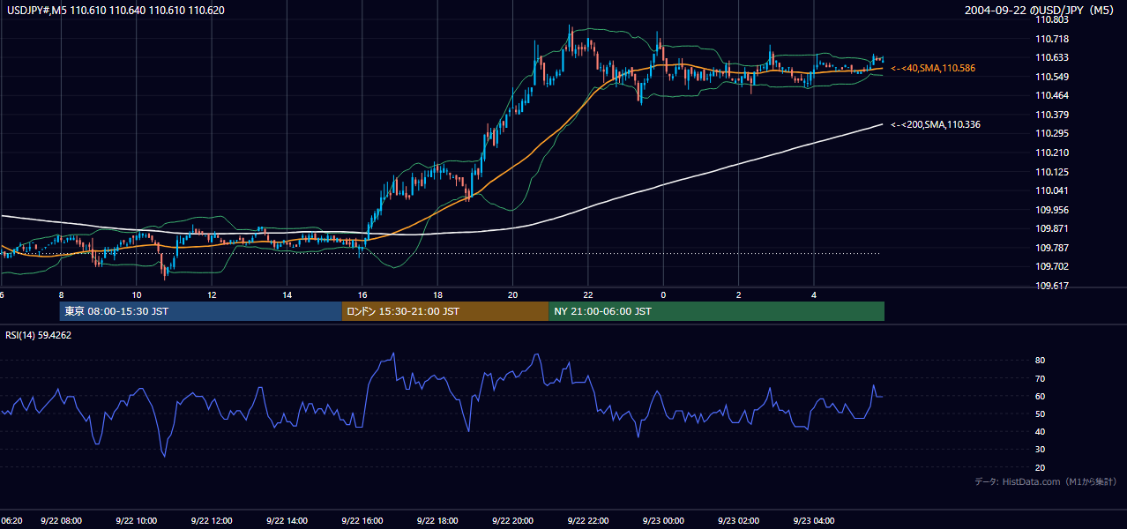This screenshot has width=1127, height=529.
Task: Click the 9/23 00:00 bottom time label
Action: point(663,520)
